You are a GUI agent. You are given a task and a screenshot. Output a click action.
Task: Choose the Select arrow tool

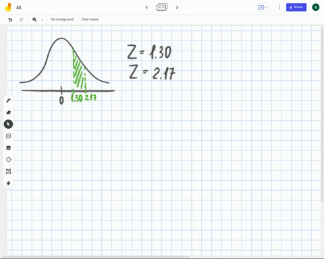(x=8, y=124)
